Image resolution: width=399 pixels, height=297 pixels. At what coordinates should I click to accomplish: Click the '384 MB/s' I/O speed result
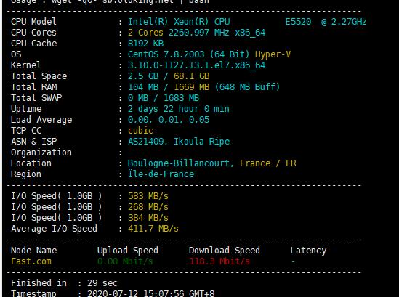pos(148,218)
